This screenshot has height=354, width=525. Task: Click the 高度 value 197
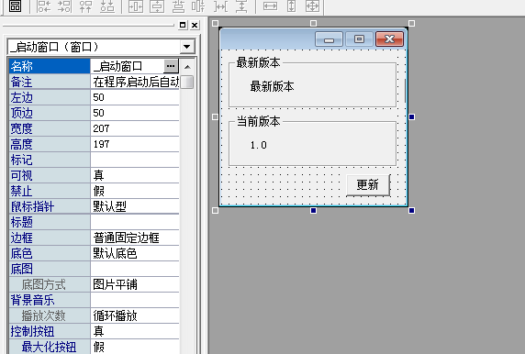point(135,144)
